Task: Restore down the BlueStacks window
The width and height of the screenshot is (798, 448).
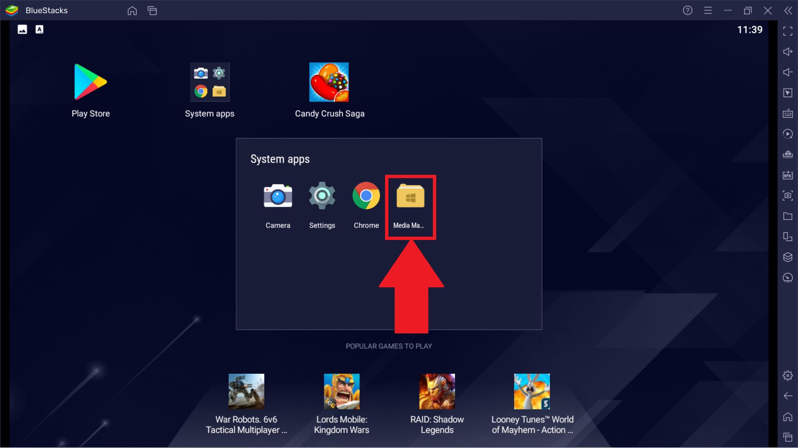Action: pyautogui.click(x=748, y=10)
